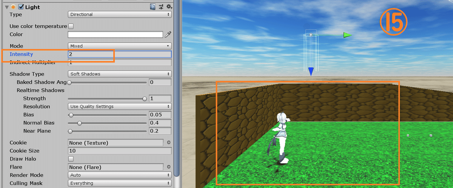Open the Type dropdown showing Directional
Image resolution: width=453 pixels, height=188 pixels.
coord(120,14)
